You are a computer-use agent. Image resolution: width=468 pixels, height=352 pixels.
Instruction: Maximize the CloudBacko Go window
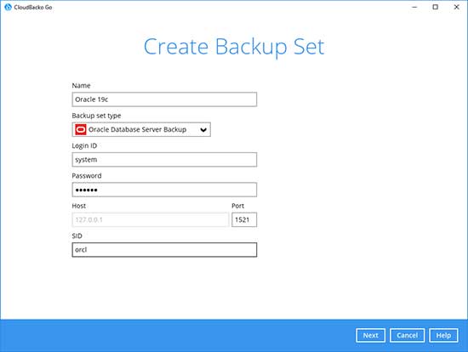(436, 7)
